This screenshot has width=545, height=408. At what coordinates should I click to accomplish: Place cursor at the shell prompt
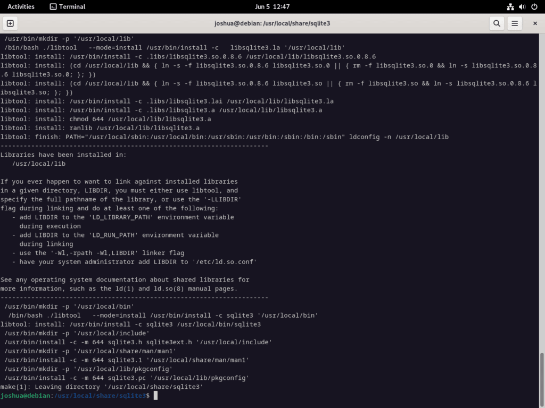[x=154, y=395]
